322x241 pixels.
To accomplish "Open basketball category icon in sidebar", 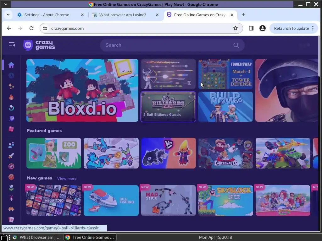I will (11, 177).
